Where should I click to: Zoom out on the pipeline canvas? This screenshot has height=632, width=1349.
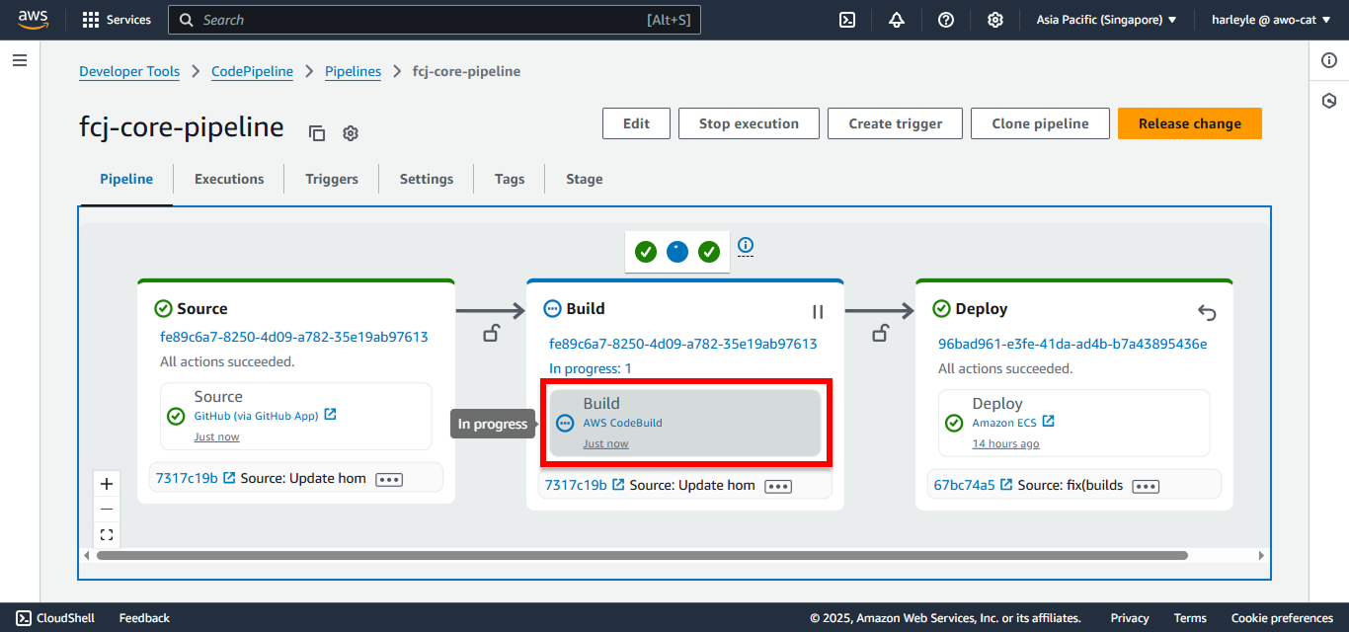tap(107, 510)
